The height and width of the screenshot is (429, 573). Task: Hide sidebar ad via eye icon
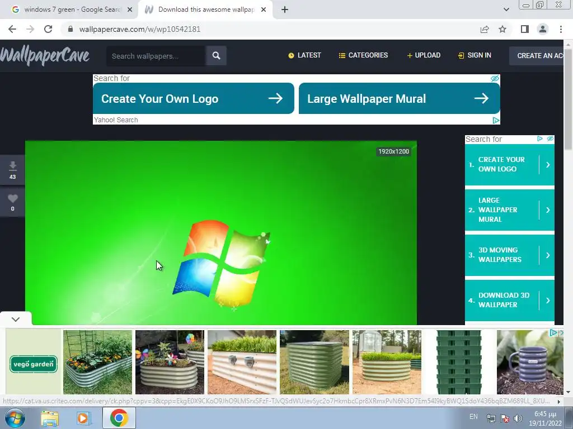(x=550, y=139)
